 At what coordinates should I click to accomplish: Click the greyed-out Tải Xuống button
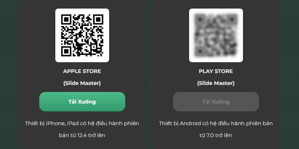[x=216, y=102]
